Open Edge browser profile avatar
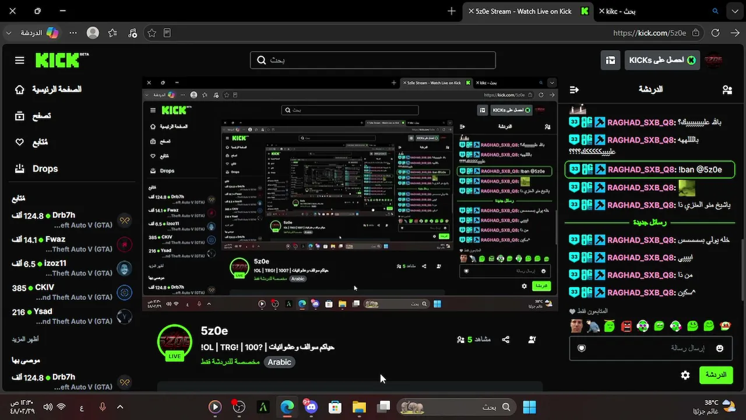Image resolution: width=746 pixels, height=420 pixels. pyautogui.click(x=93, y=33)
